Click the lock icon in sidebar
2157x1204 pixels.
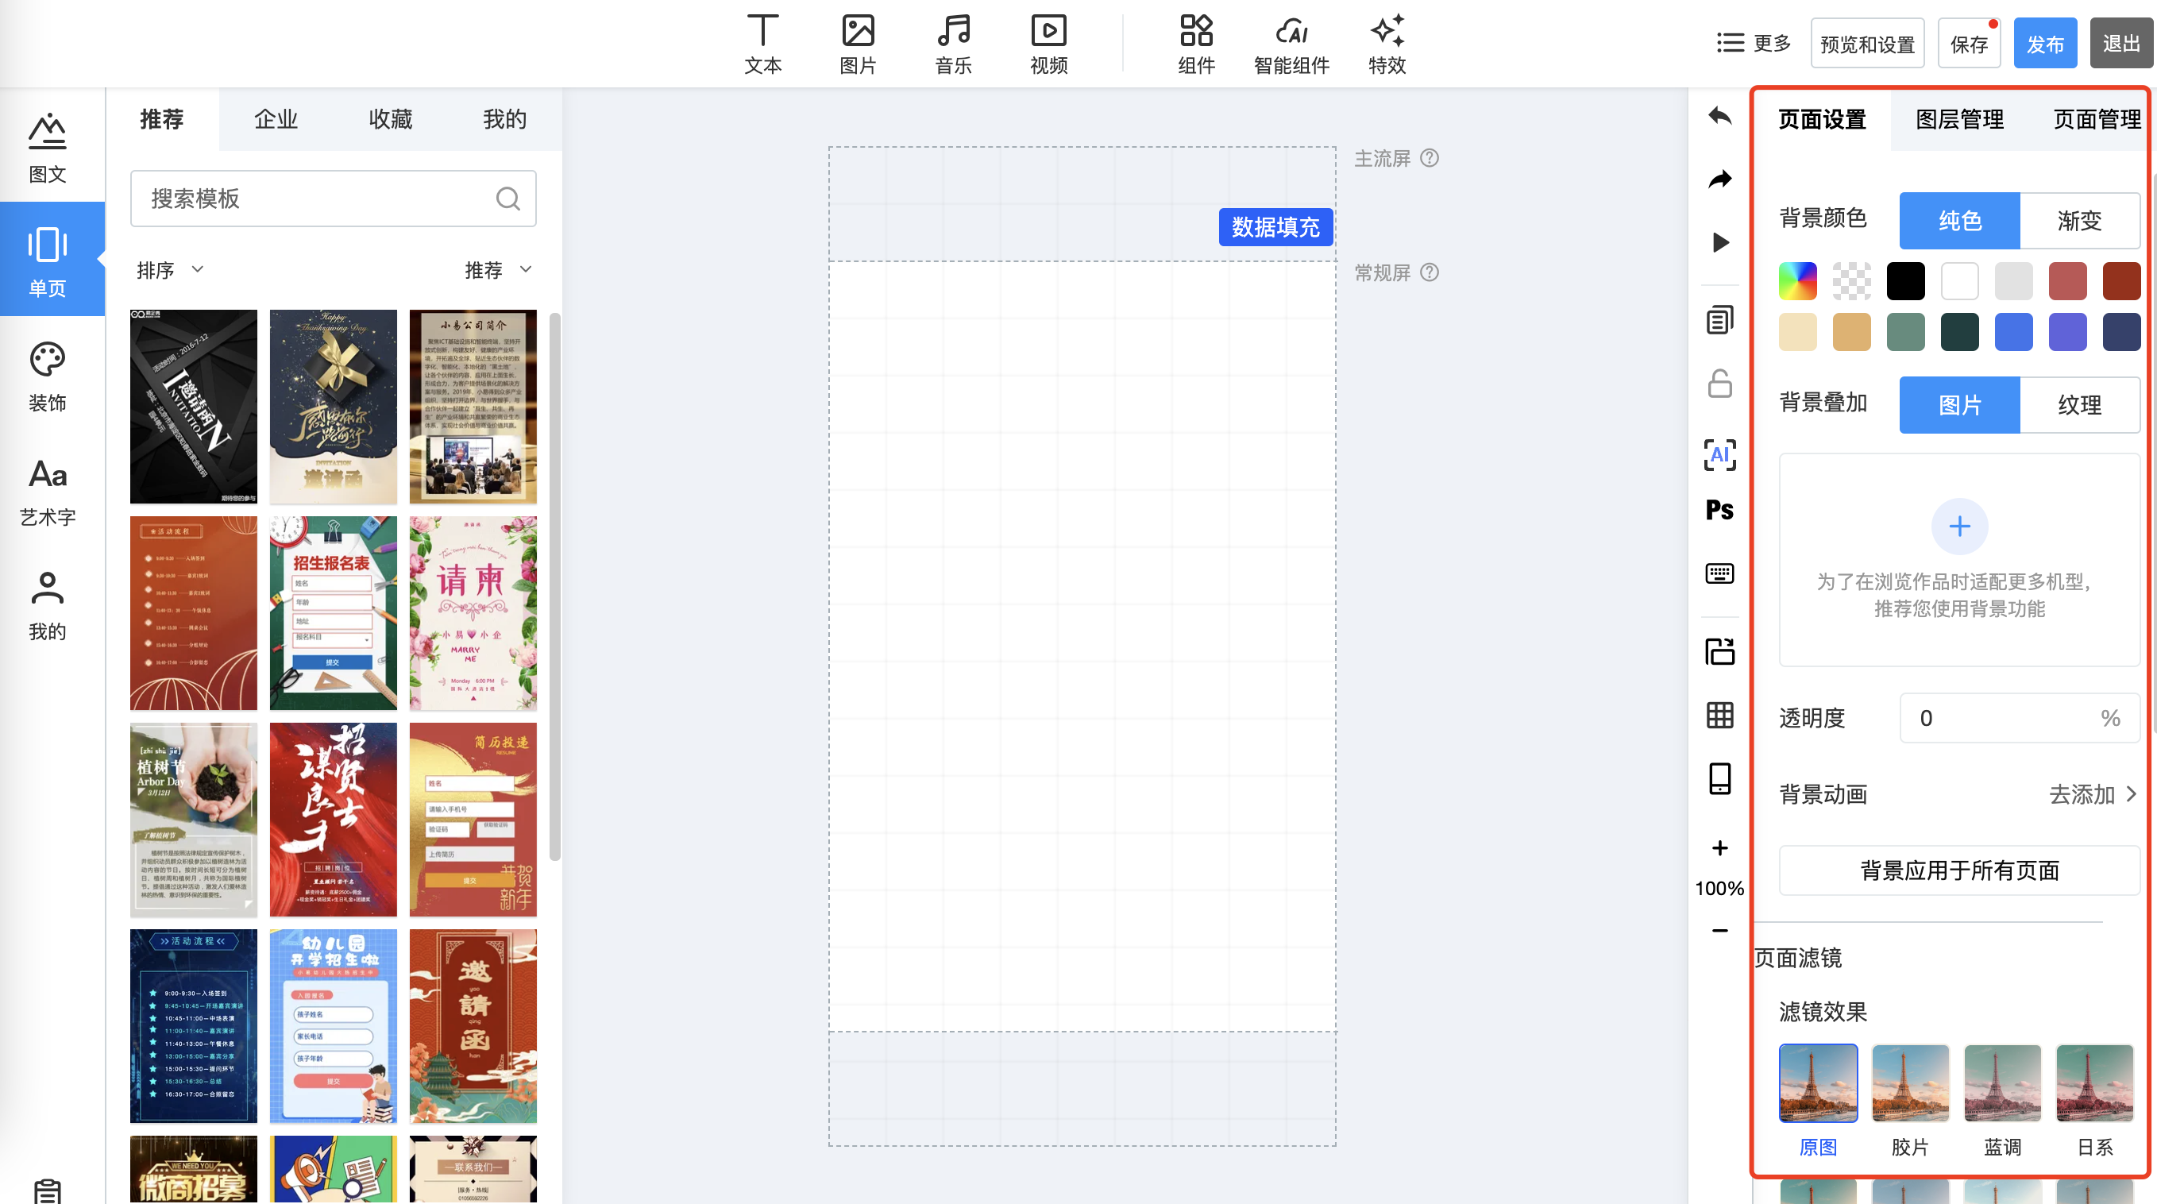click(x=1719, y=384)
